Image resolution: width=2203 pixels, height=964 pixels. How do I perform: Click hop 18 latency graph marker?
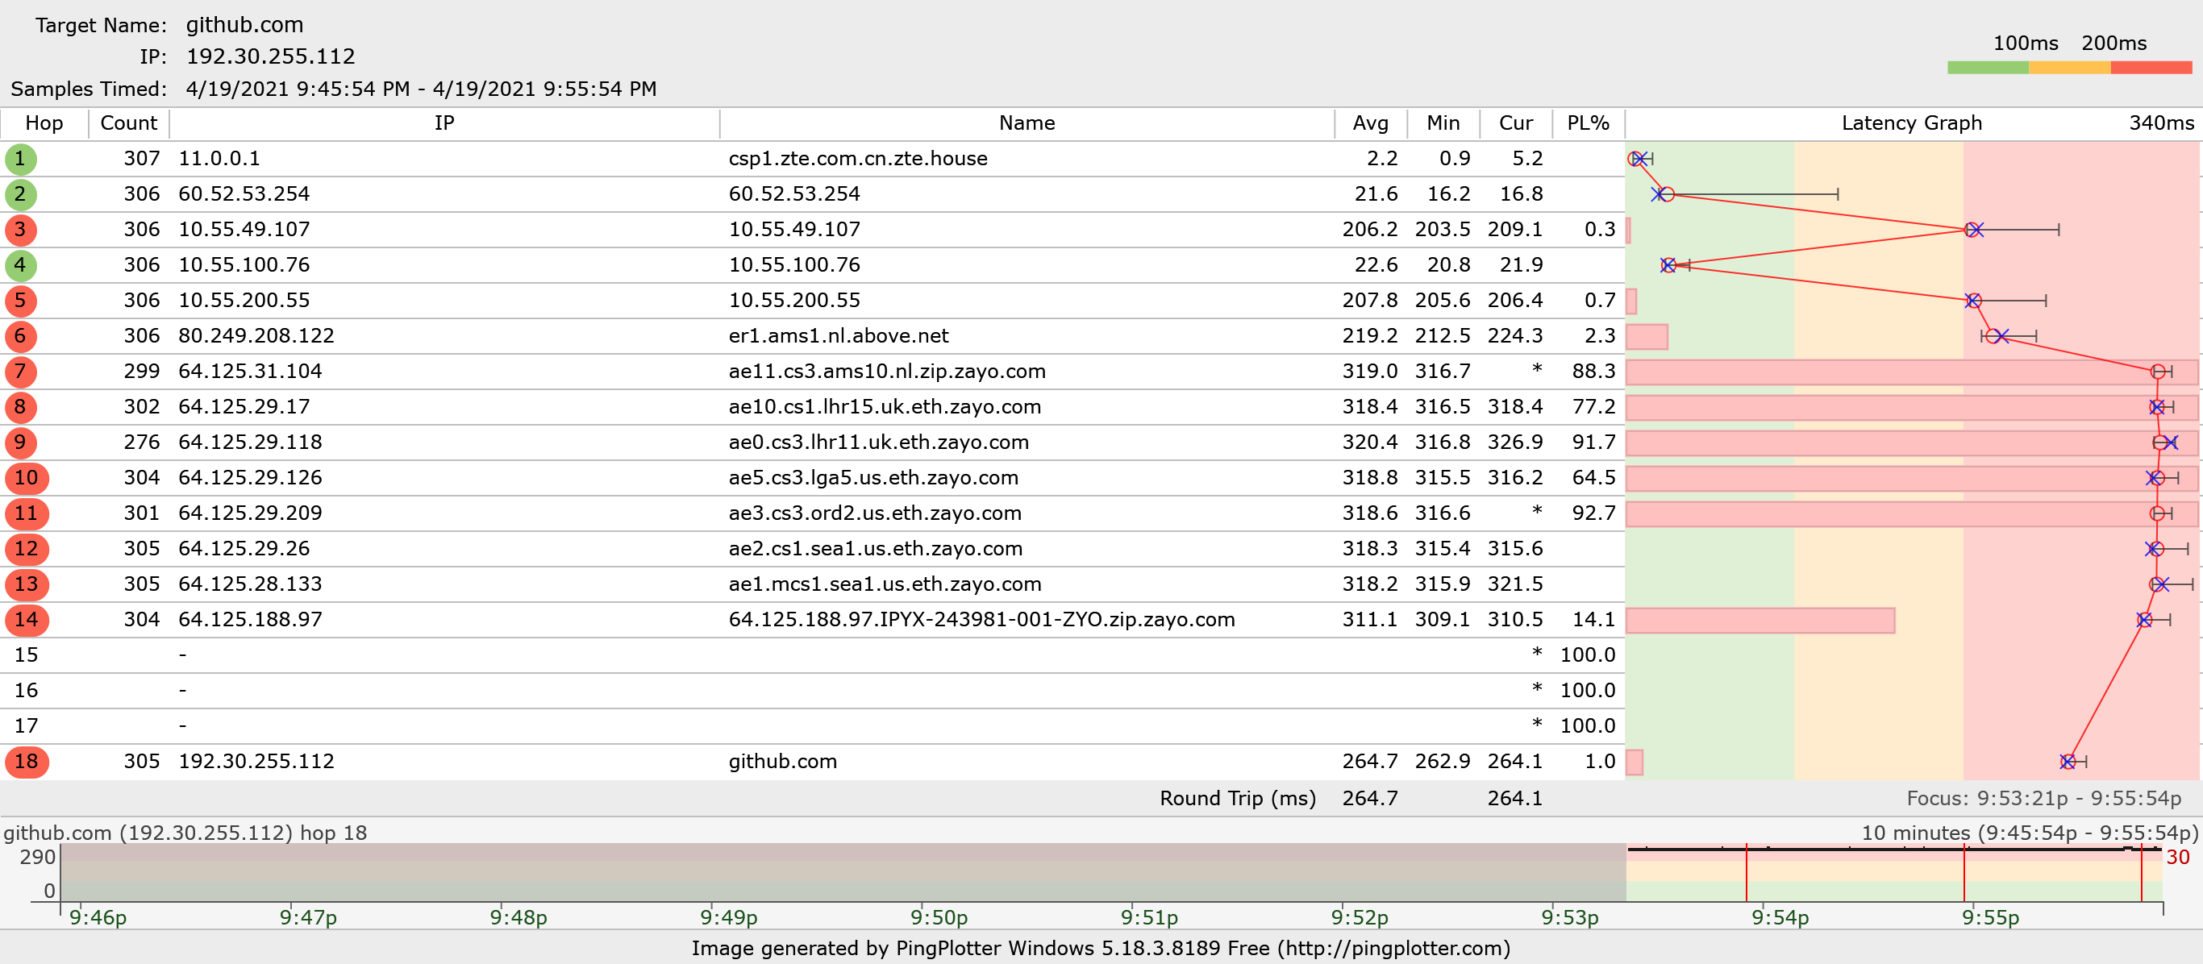[x=2068, y=762]
